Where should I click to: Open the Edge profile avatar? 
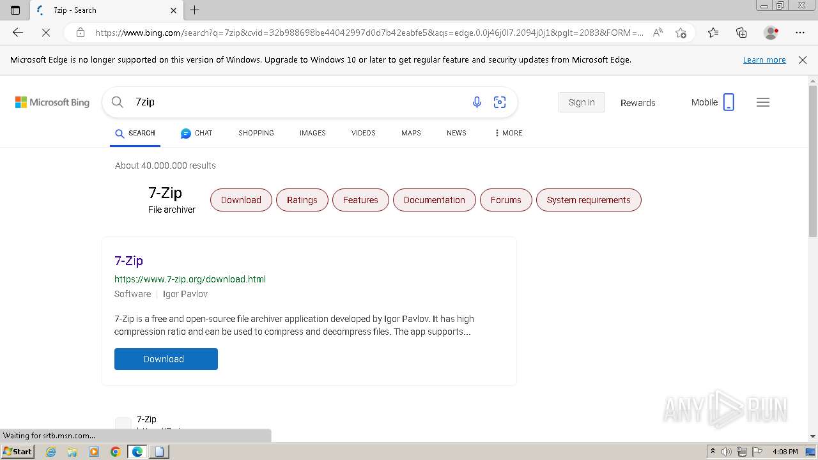tap(771, 33)
